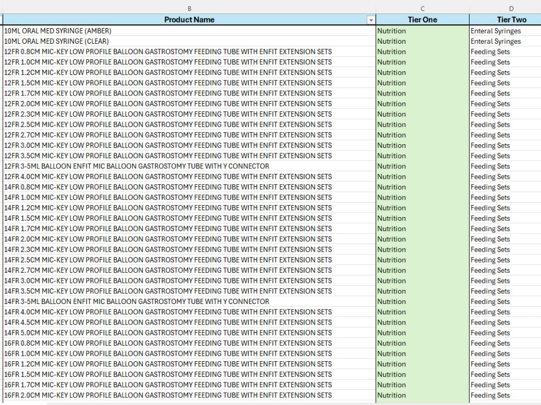This screenshot has height=405, width=541.
Task: Select the 16FR 1.5CM MIC-KEY product cell
Action: [x=189, y=374]
